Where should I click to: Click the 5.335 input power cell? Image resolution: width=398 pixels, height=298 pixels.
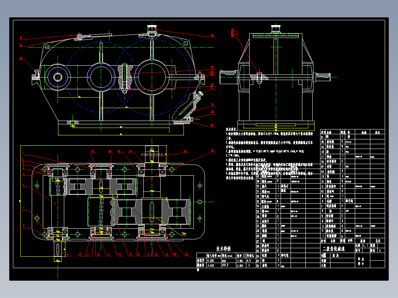210,260
